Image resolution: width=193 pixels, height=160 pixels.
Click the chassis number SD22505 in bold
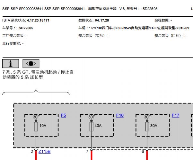click(x=26, y=28)
